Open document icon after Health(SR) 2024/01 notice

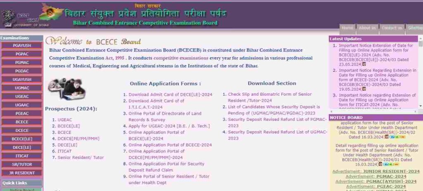(x=380, y=164)
